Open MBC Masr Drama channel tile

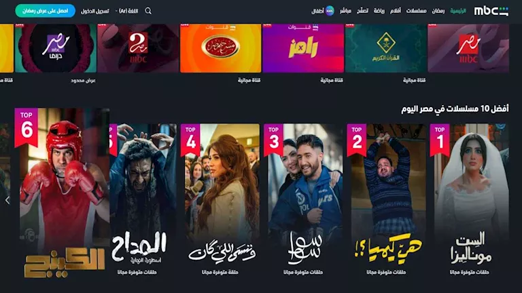click(56, 48)
